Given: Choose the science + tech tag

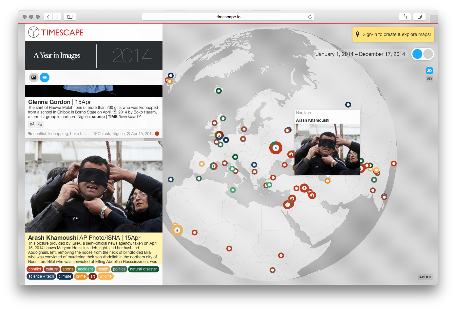Looking at the screenshot, I should [x=41, y=276].
